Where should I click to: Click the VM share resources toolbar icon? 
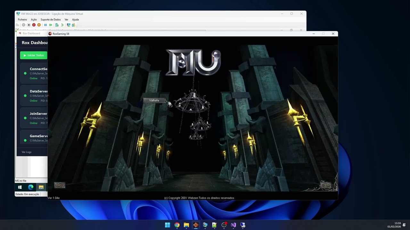tap(73, 25)
